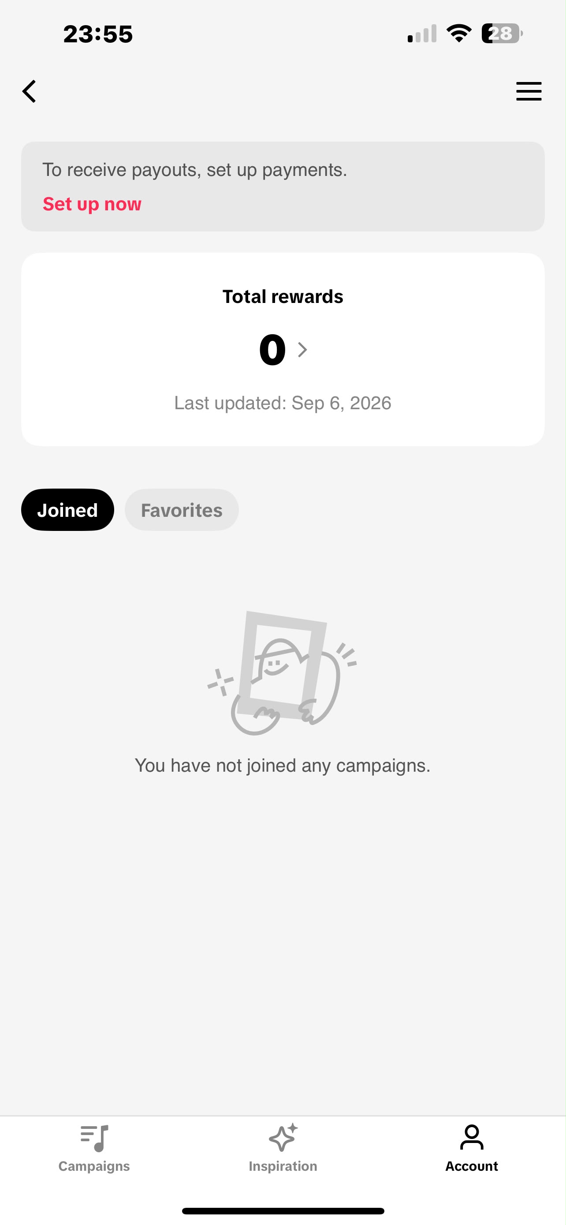Tap the empty campaigns illustration
Image resolution: width=566 pixels, height=1225 pixels.
point(282,673)
